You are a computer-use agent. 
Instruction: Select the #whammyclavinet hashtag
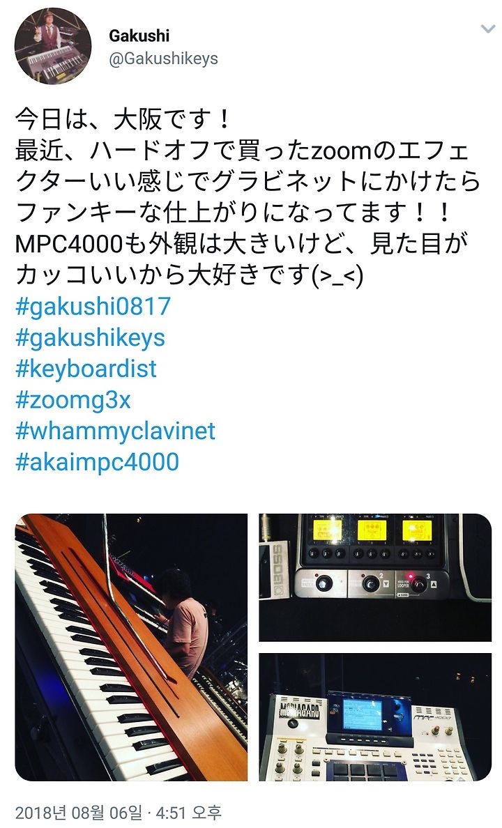pos(115,431)
